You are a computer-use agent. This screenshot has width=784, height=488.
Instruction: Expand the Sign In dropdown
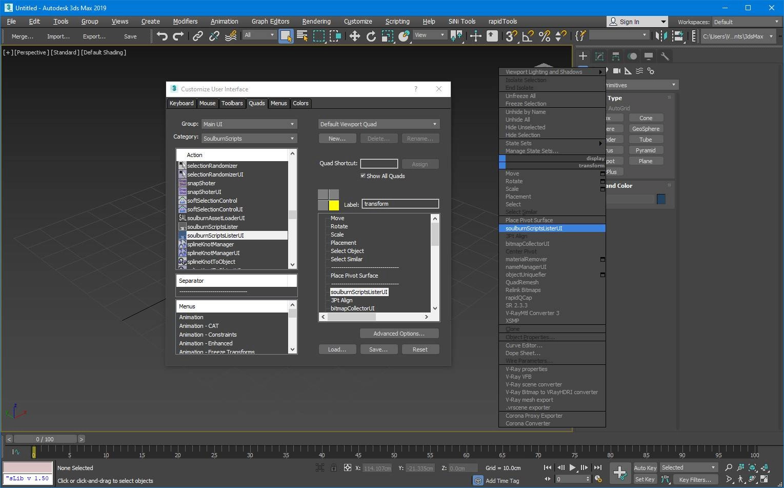[x=663, y=22]
